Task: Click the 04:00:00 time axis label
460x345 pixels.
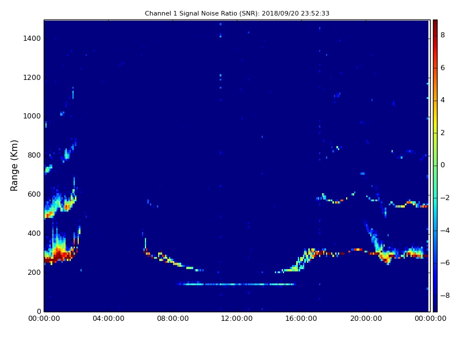Action: (108, 319)
